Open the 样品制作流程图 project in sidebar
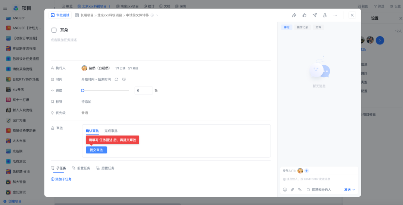The image size is (403, 205). 24,49
